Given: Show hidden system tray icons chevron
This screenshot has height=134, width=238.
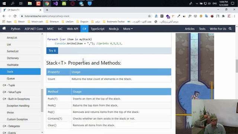Looking at the screenshot, I should coord(197,3).
